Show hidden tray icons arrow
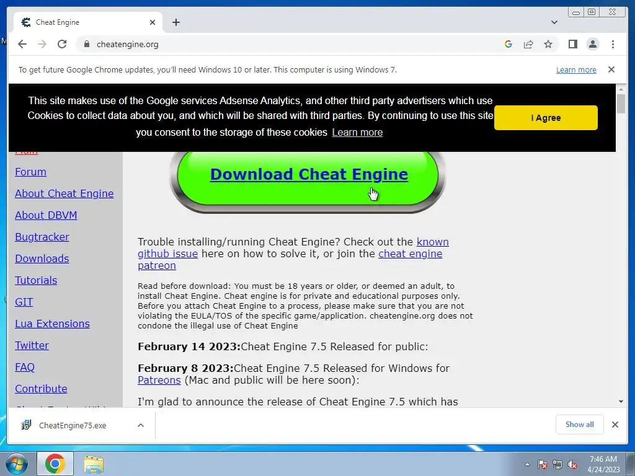The width and height of the screenshot is (635, 476). pyautogui.click(x=527, y=464)
